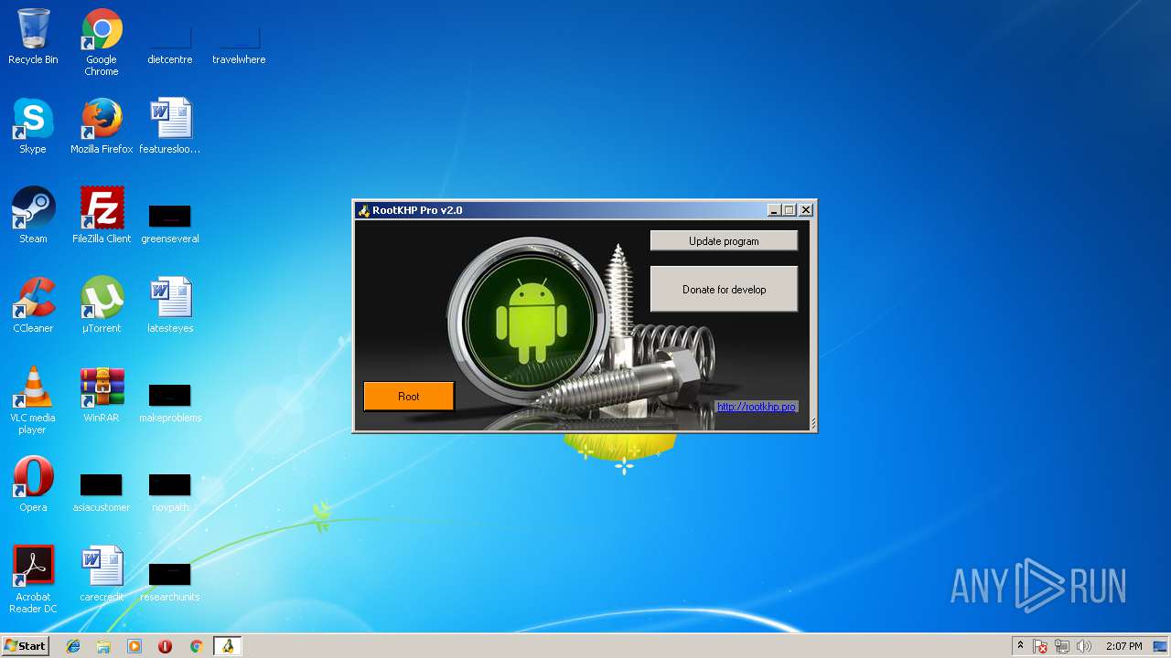Select the travelwhere desktop icon
1171x658 pixels.
(x=239, y=42)
